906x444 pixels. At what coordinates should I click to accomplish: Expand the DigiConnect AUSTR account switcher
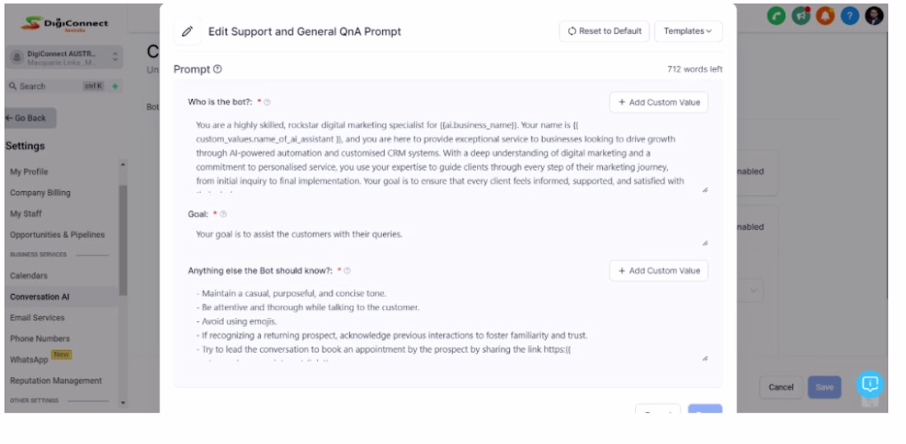pyautogui.click(x=114, y=58)
